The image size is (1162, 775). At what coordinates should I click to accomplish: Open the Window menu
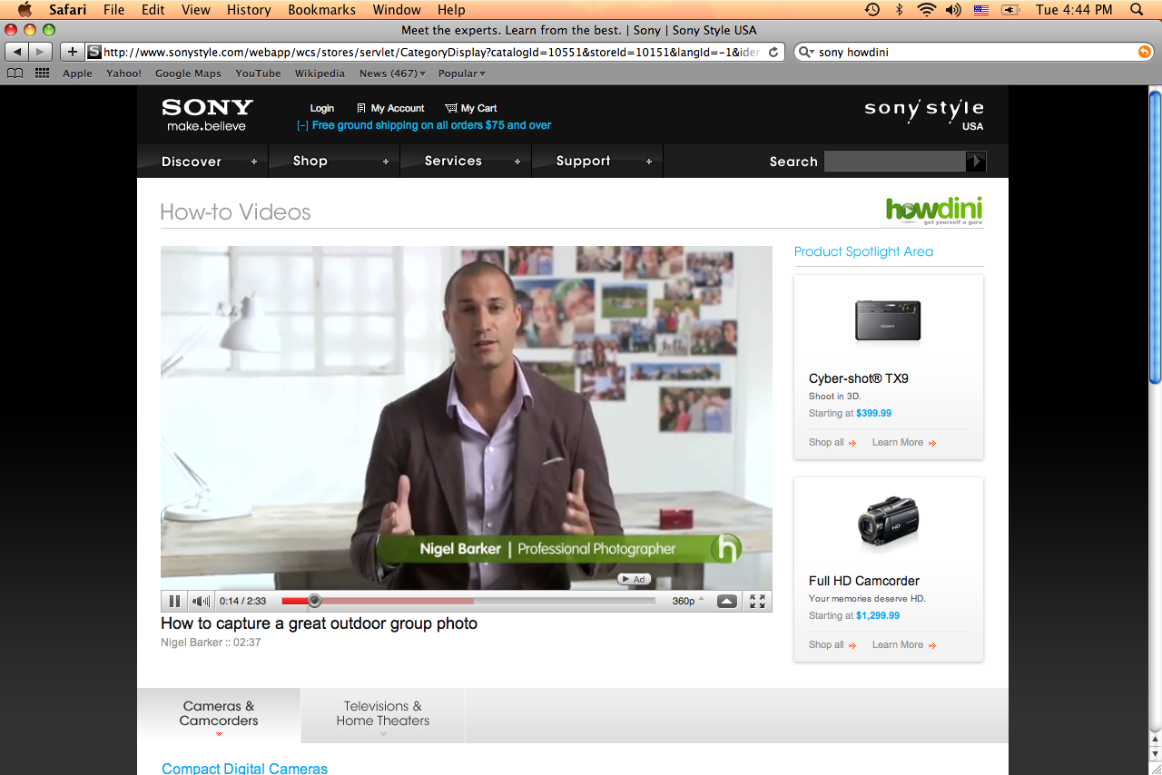pos(397,10)
